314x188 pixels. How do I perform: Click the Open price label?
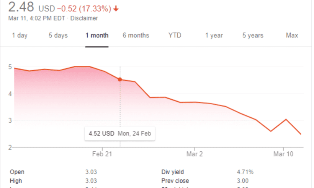[17, 172]
